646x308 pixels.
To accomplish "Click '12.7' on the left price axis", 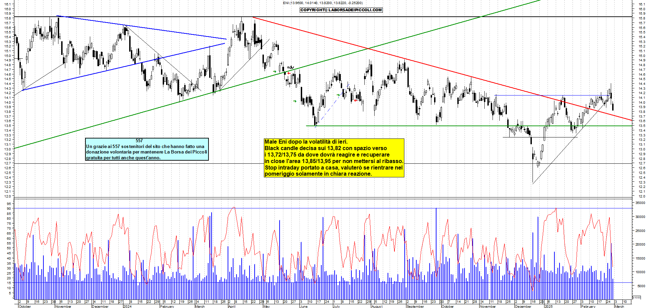I will (8, 163).
